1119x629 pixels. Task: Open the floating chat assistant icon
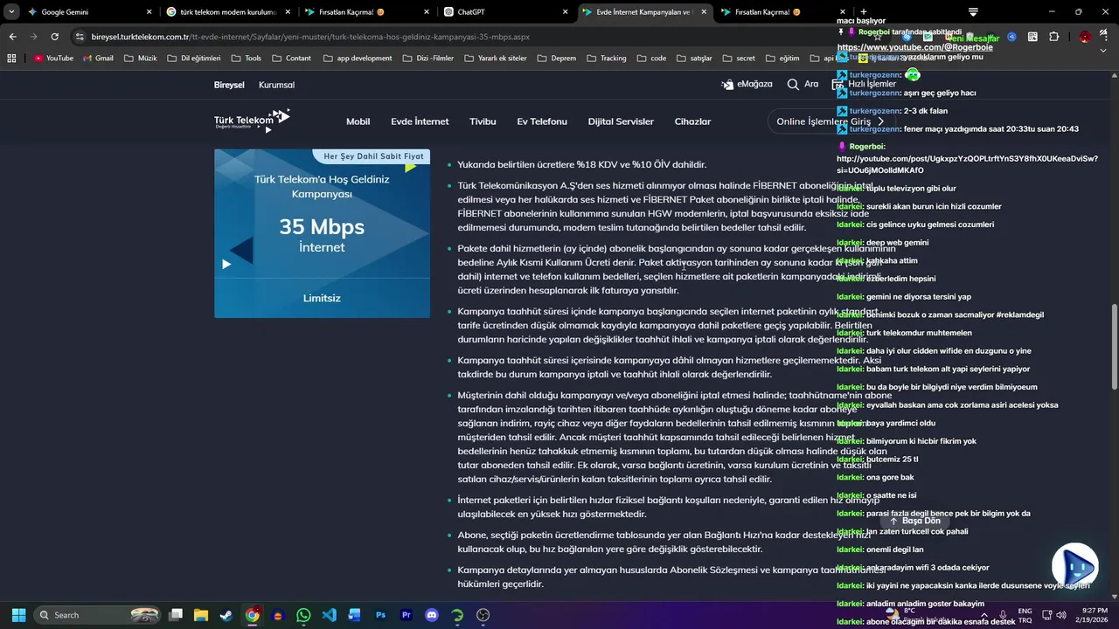click(1074, 566)
